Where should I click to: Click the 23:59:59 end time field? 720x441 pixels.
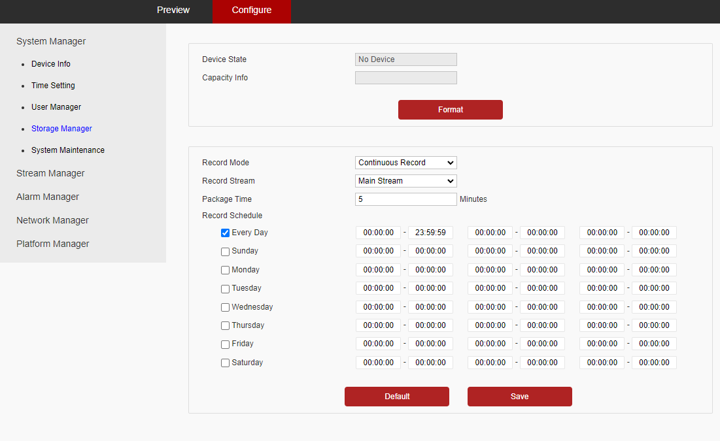tap(431, 233)
